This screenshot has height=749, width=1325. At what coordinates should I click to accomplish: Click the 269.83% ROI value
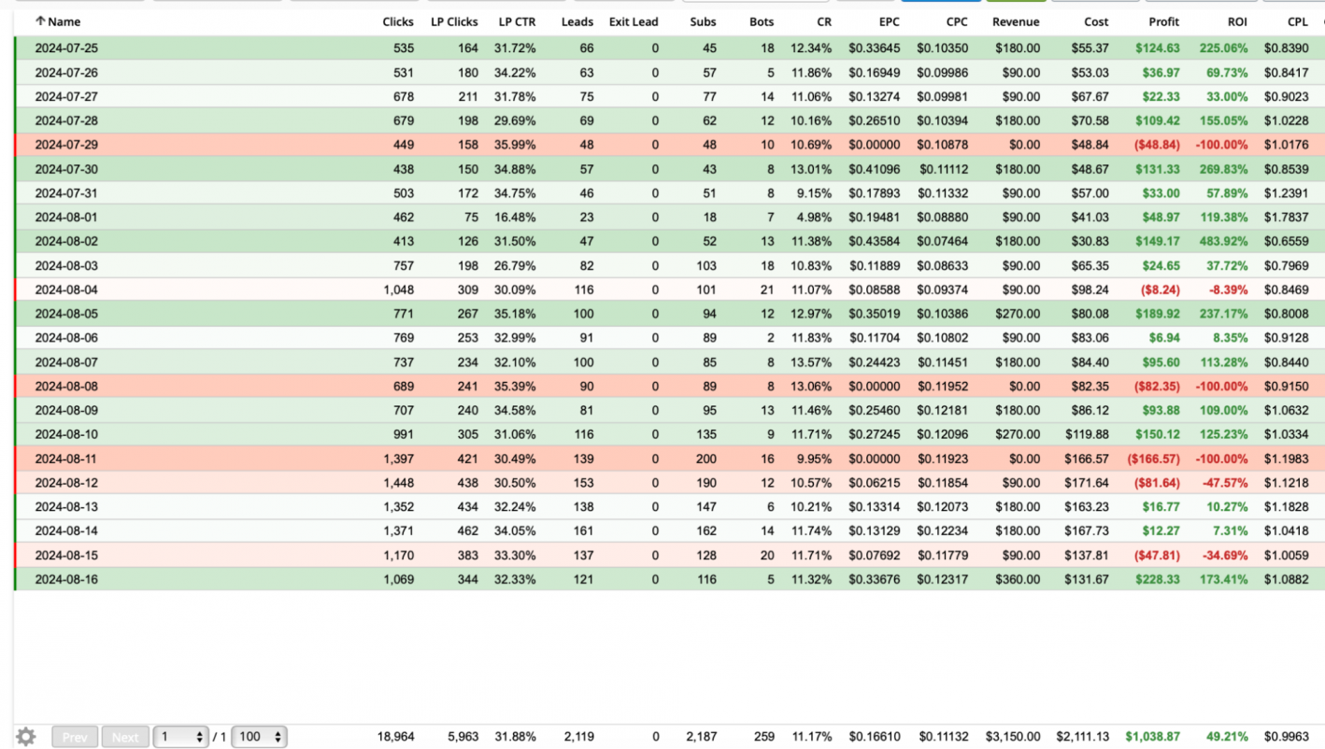click(1224, 169)
